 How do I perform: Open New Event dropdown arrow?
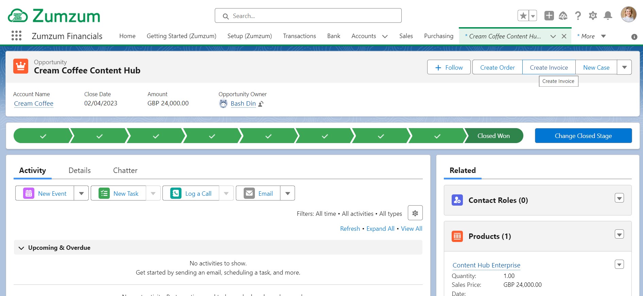(x=81, y=193)
